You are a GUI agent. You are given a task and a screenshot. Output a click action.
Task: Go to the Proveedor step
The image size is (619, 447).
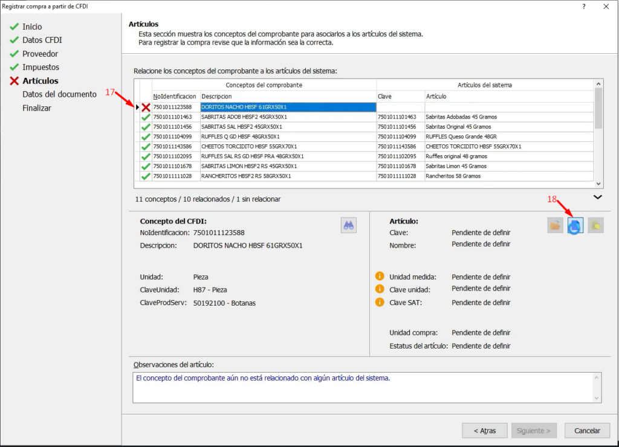(40, 54)
